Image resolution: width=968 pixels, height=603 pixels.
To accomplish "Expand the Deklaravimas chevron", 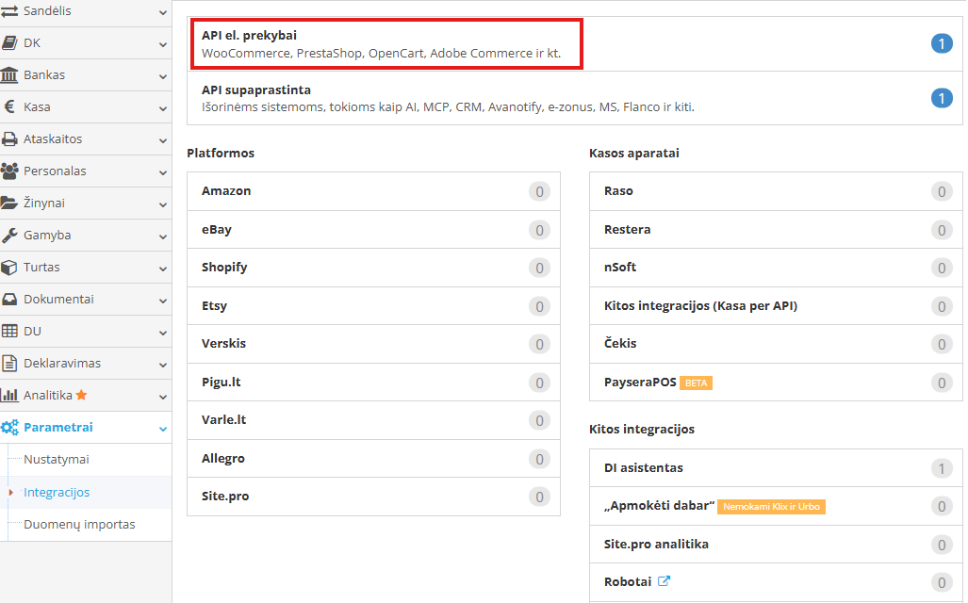I will [x=162, y=365].
